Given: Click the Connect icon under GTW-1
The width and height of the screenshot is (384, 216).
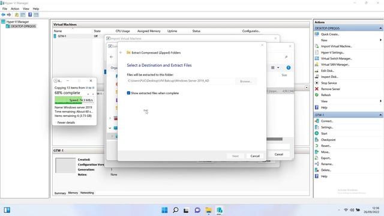Looking at the screenshot, I should coord(317,121).
